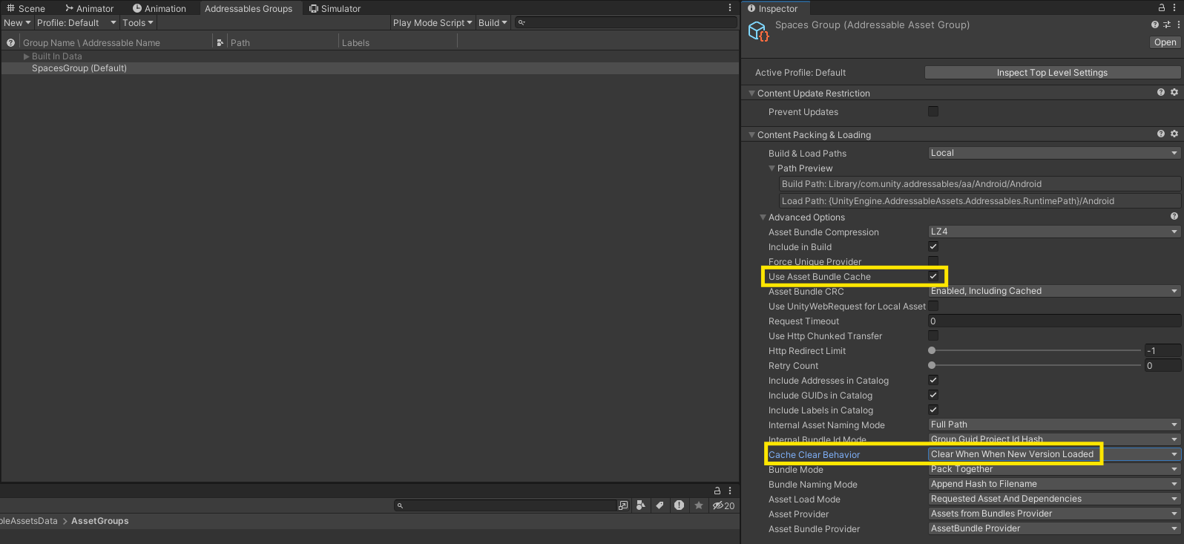Click the gear icon for Content Update Restriction

click(x=1174, y=93)
